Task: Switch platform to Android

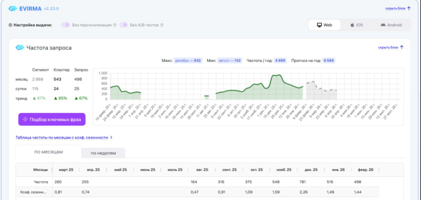Action: pyautogui.click(x=391, y=25)
